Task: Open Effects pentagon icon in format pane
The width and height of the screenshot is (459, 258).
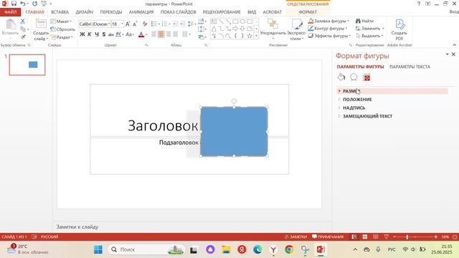Action: tap(354, 77)
